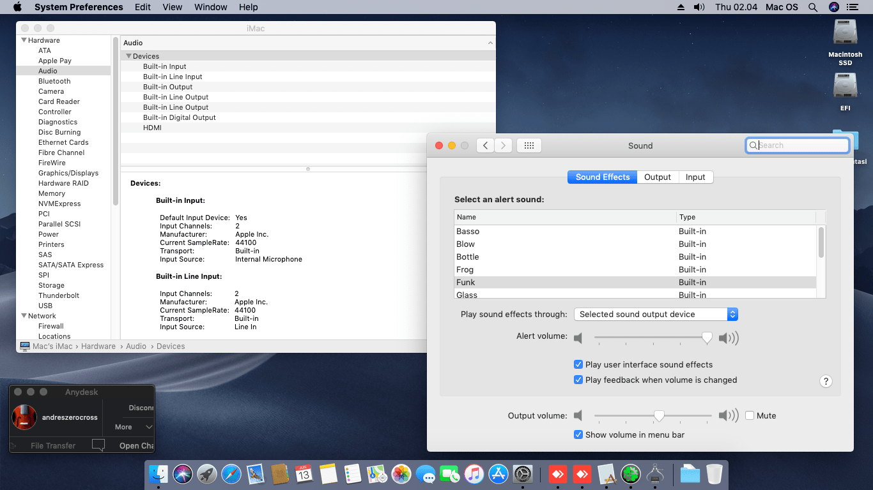Click the menu bar volume icon

(699, 7)
